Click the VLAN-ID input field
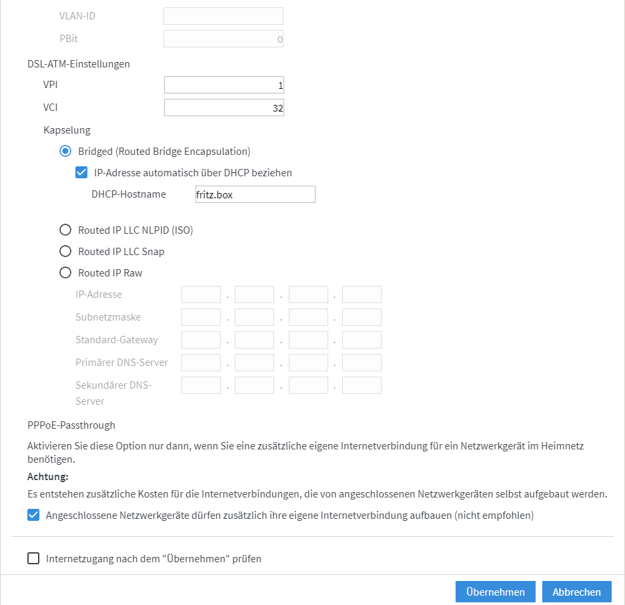 pos(223,16)
